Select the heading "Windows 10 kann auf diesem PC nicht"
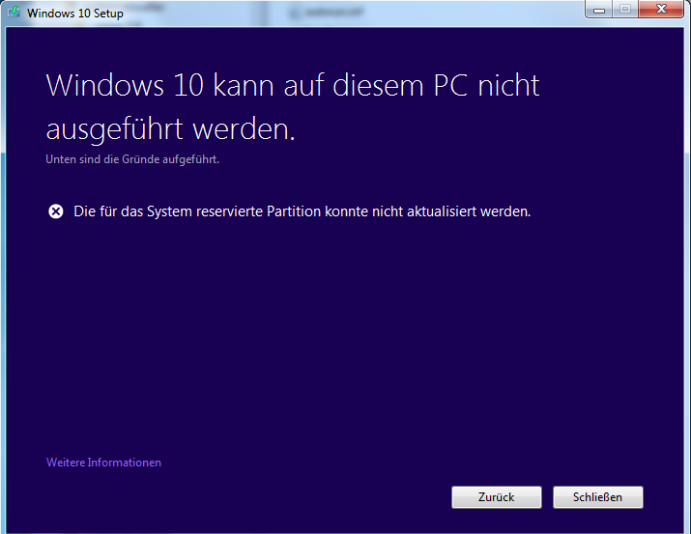The width and height of the screenshot is (691, 534). [x=293, y=85]
